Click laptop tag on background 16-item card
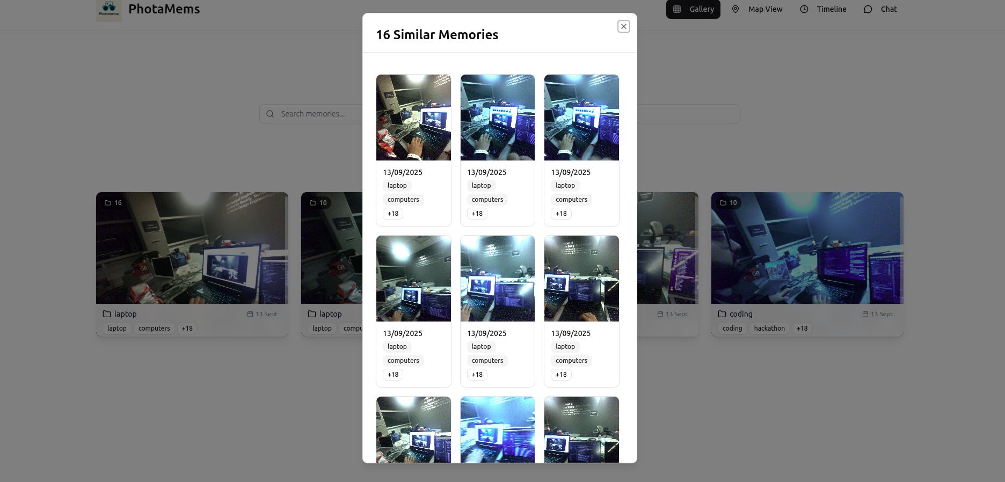This screenshot has height=482, width=1005. pos(117,328)
